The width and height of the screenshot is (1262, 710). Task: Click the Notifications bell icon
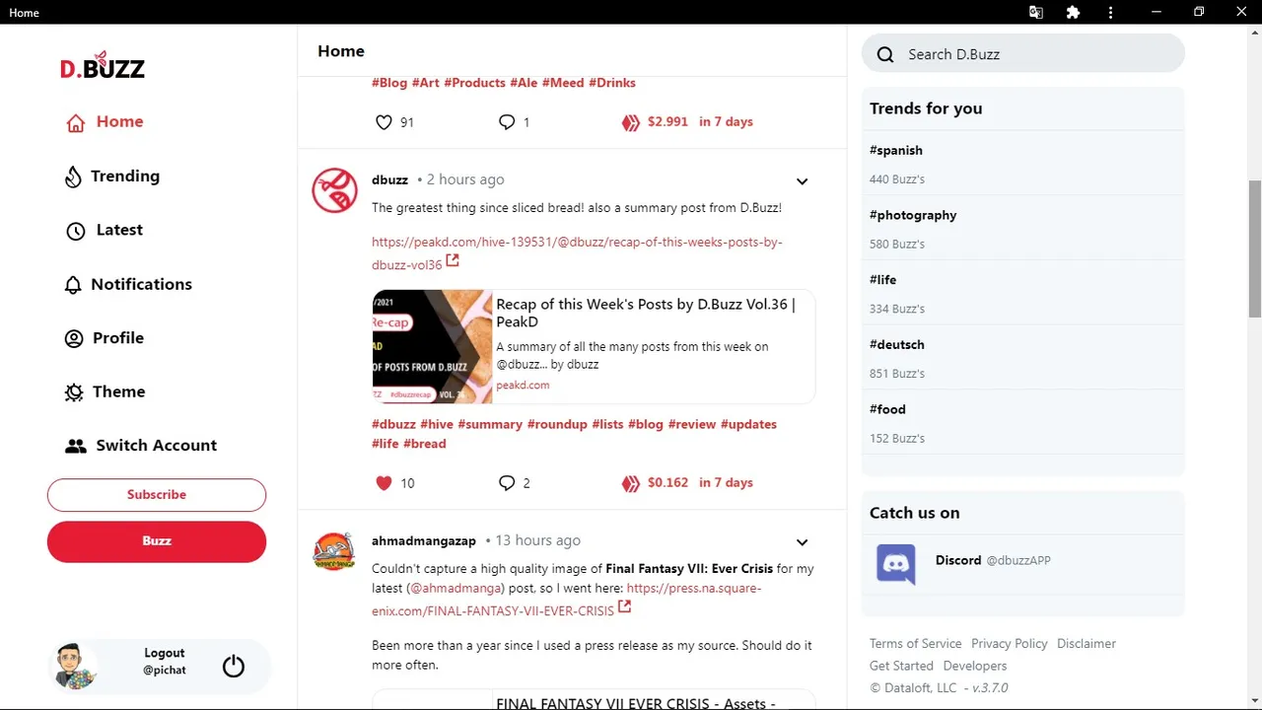pos(73,285)
